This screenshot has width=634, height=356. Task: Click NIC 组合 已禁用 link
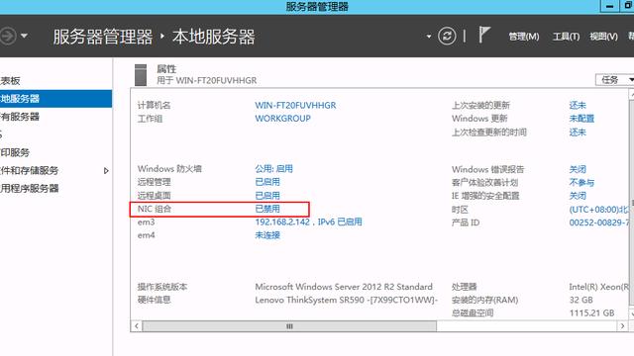[x=267, y=209]
